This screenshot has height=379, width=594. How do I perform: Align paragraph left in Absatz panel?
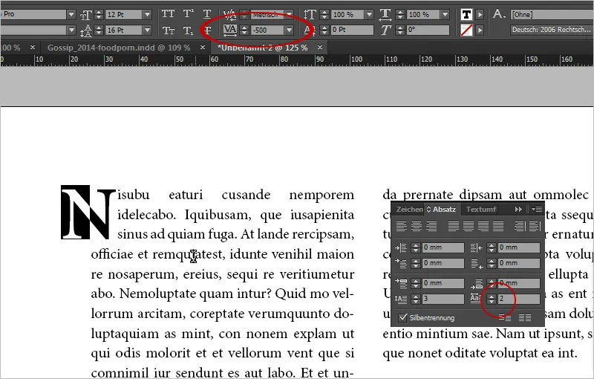pyautogui.click(x=402, y=227)
